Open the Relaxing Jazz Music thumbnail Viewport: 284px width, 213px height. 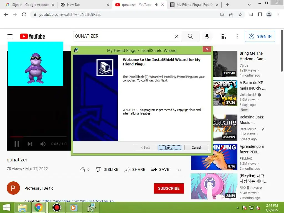pos(225,128)
